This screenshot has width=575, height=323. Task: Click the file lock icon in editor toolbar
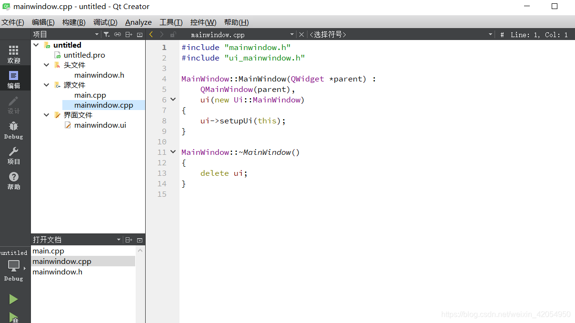pos(173,34)
